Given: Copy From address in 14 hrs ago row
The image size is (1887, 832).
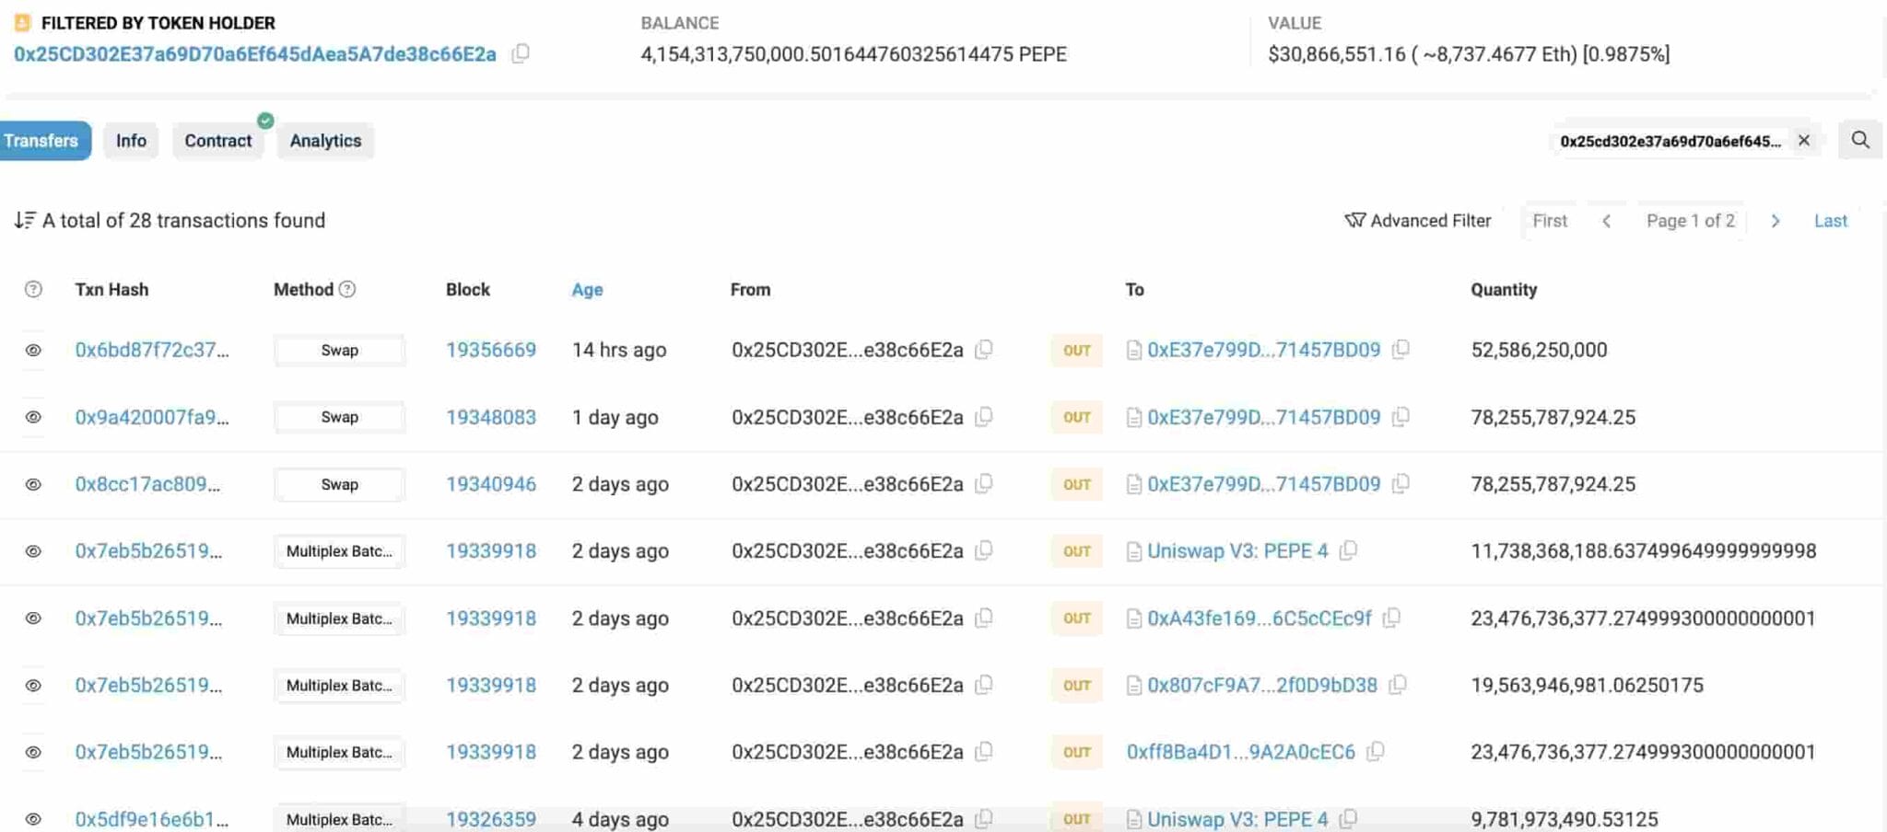Looking at the screenshot, I should 984,350.
